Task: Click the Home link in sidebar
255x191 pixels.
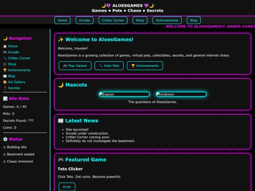Action: coord(13,46)
